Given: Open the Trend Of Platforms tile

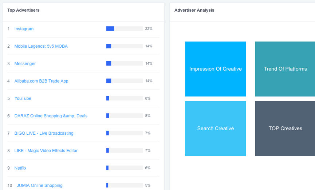Looking at the screenshot, I should pos(285,69).
